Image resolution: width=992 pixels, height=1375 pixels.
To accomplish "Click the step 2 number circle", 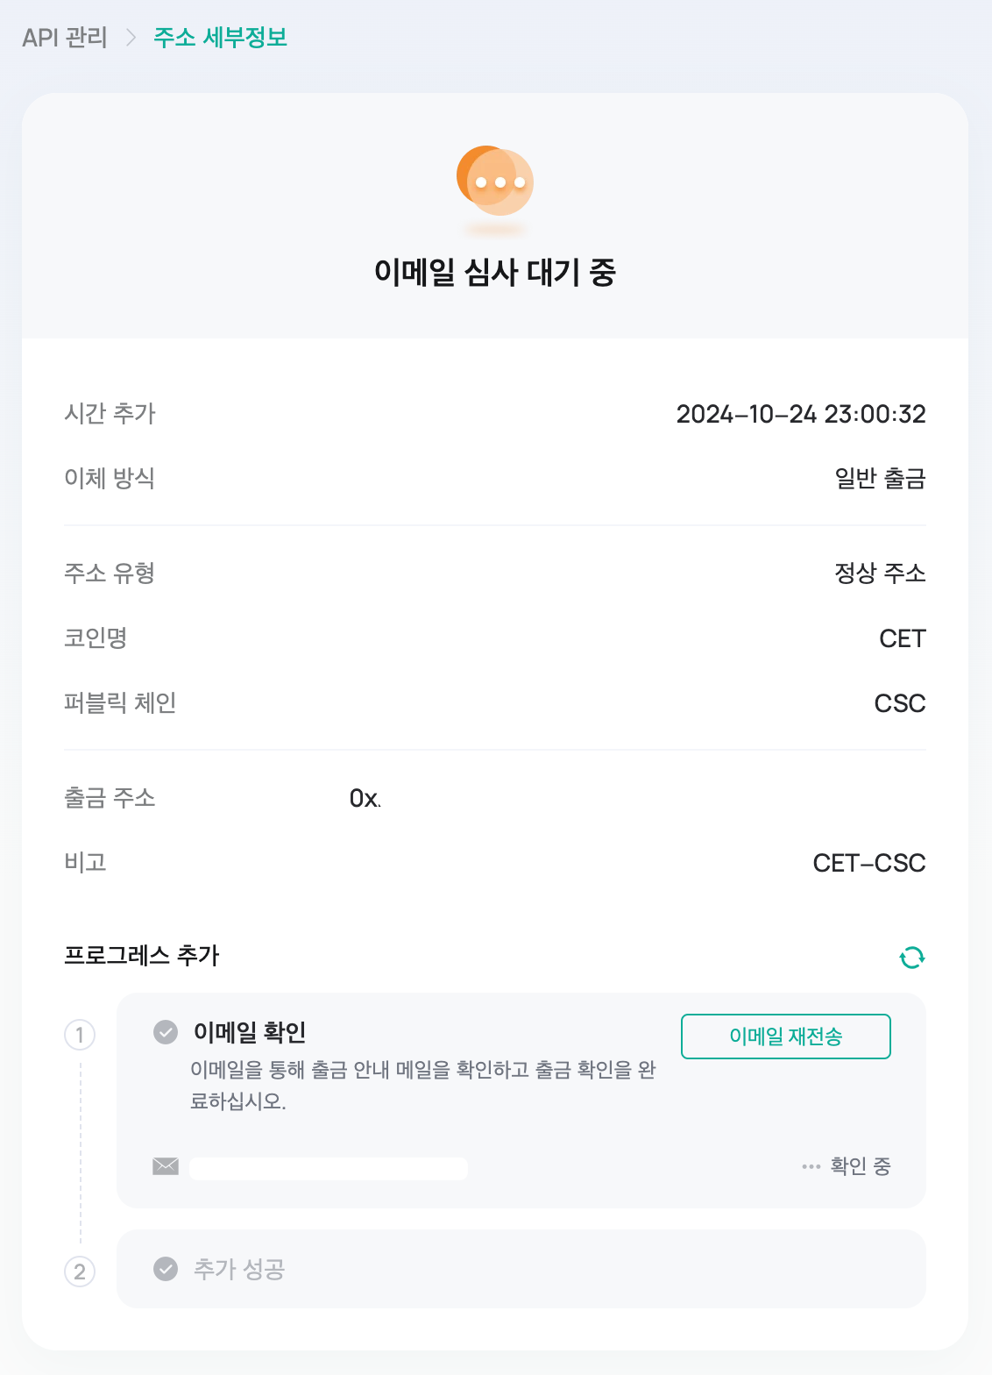I will coord(80,1272).
